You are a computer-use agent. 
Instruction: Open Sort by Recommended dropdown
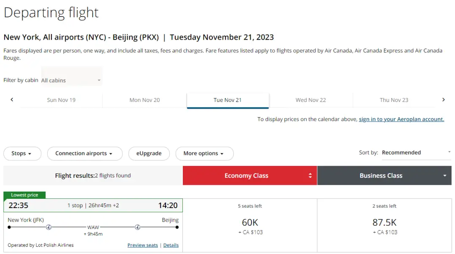416,152
